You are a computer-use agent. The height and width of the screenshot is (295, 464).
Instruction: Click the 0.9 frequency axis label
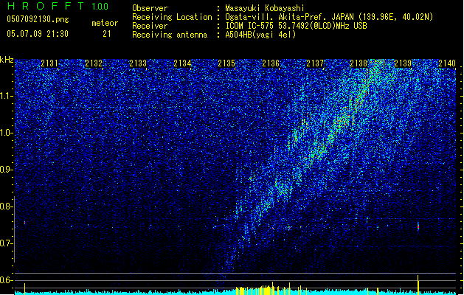point(7,170)
